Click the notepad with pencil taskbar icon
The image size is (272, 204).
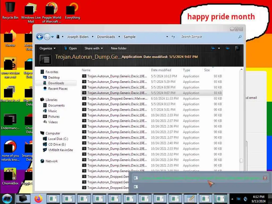(190, 199)
